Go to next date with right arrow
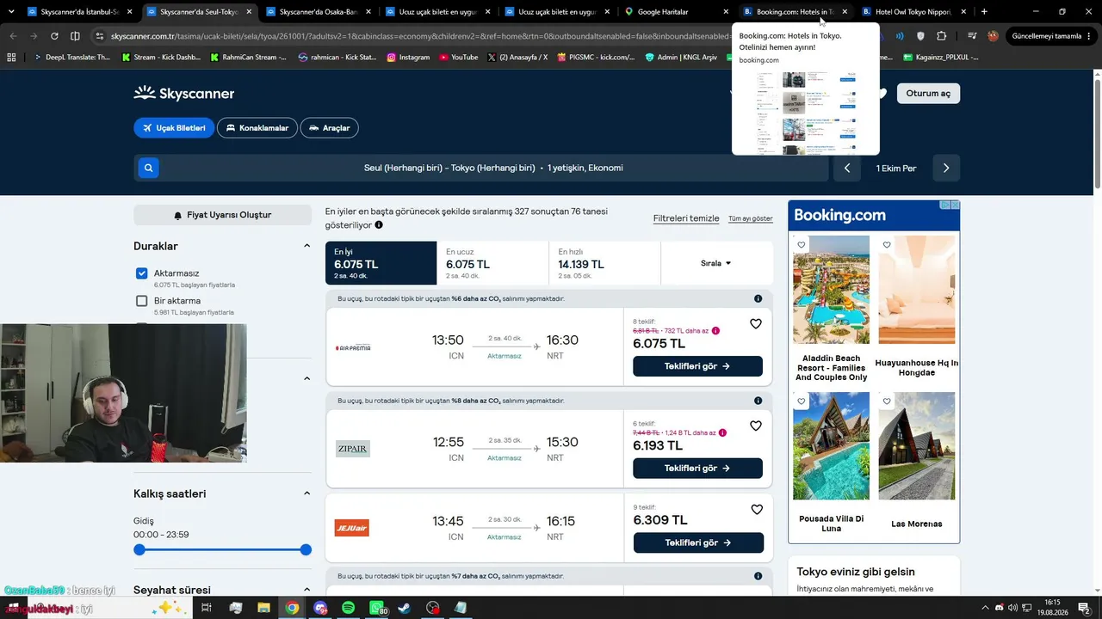Viewport: 1102px width, 619px height. click(x=946, y=168)
